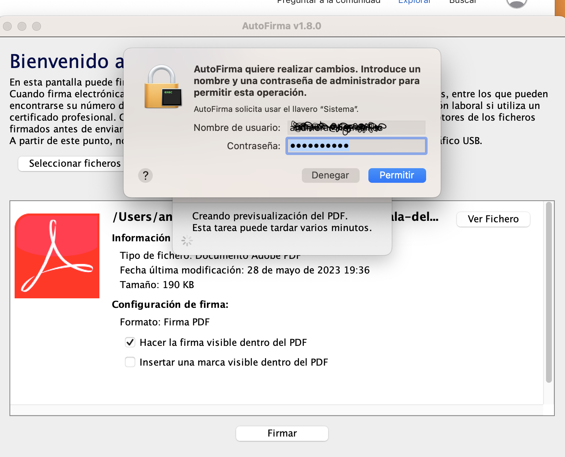The height and width of the screenshot is (457, 565).
Task: Click the padlock exec icon
Action: tap(163, 87)
